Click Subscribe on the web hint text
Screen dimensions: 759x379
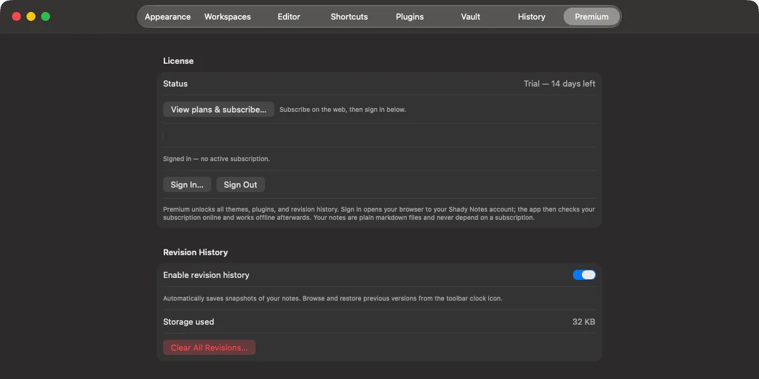click(x=343, y=109)
